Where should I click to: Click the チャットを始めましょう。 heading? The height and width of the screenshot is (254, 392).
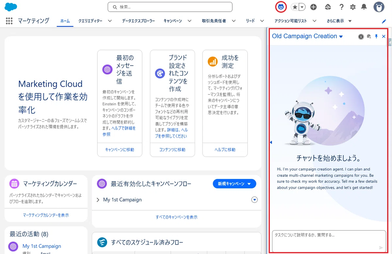pos(328,158)
